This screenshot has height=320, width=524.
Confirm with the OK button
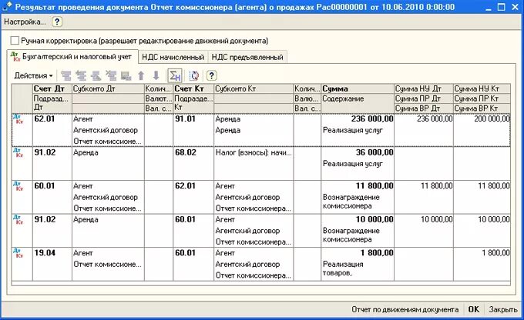(474, 310)
